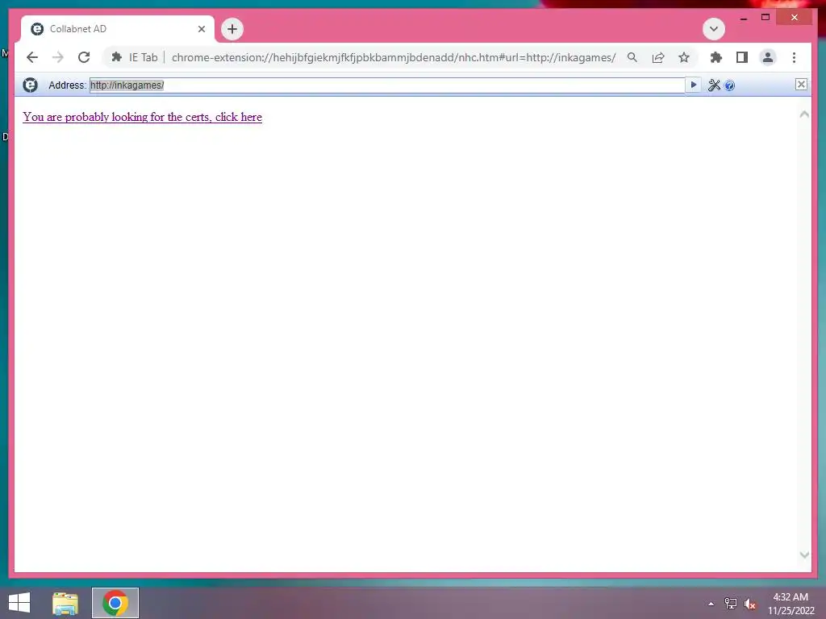Open the IE Tab help icon
826x619 pixels.
[729, 85]
